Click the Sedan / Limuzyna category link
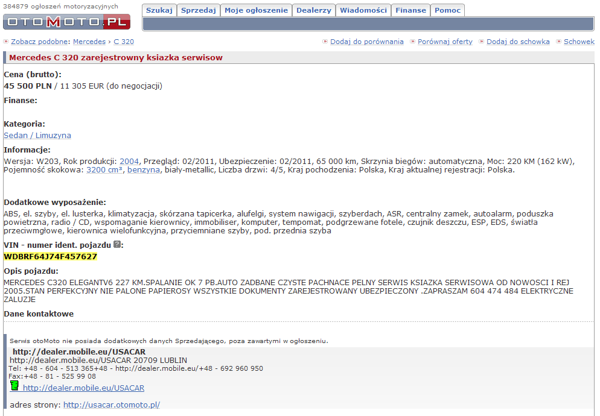This screenshot has height=416, width=600. [x=37, y=136]
